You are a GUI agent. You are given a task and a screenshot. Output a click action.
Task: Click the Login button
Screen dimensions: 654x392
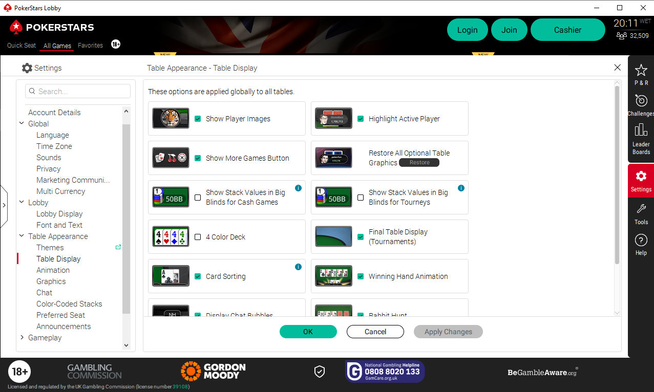tap(467, 30)
